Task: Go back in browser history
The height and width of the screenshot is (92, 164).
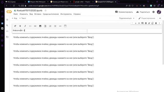Action: [7, 6]
